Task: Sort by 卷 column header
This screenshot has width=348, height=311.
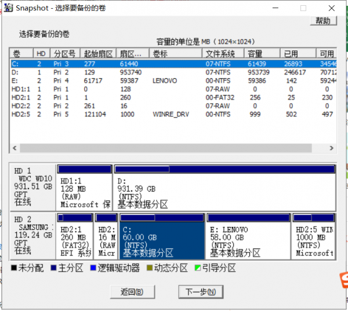Action: [x=21, y=53]
